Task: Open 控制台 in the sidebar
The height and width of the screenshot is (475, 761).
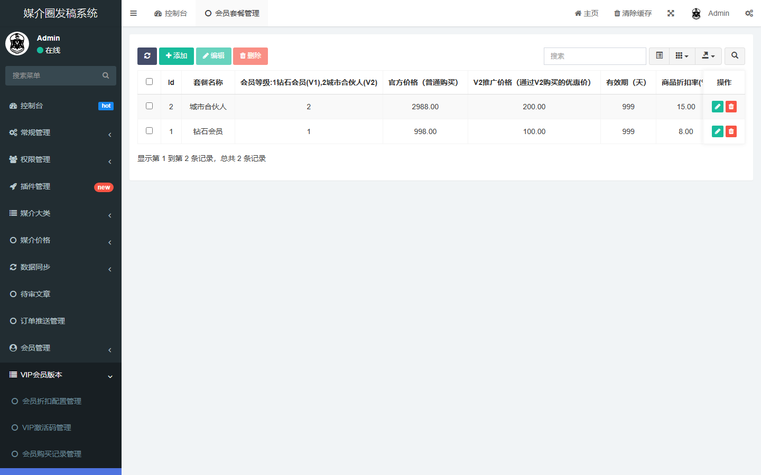Action: coord(61,106)
